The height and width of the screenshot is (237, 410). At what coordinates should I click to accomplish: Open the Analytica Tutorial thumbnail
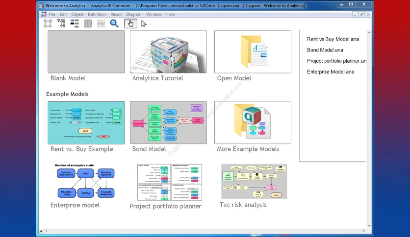point(168,52)
